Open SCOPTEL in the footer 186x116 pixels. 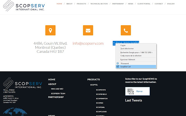(94, 85)
